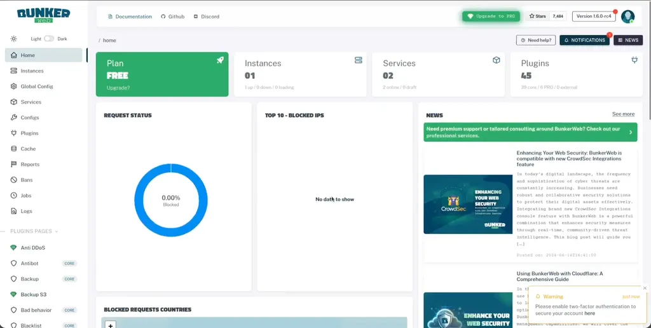The image size is (651, 328).
Task: Click the Warning bell icon in toast
Action: tap(538, 296)
